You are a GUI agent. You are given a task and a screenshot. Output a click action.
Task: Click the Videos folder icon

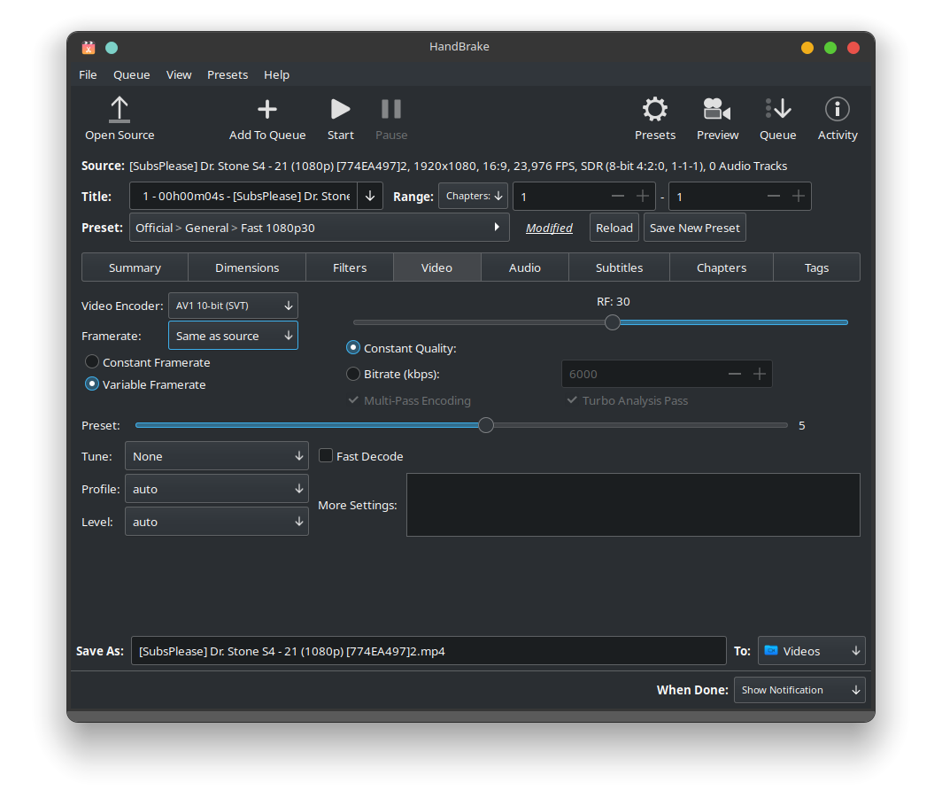pos(771,650)
